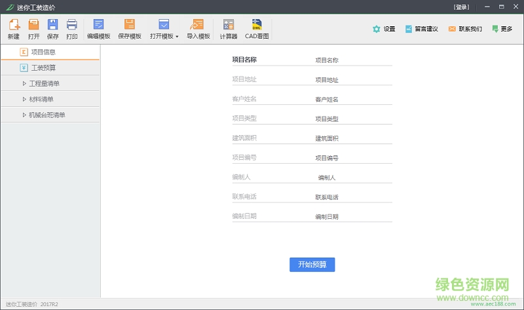Expand 机械台班清单 tree triangle
The height and width of the screenshot is (310, 524).
tap(24, 115)
